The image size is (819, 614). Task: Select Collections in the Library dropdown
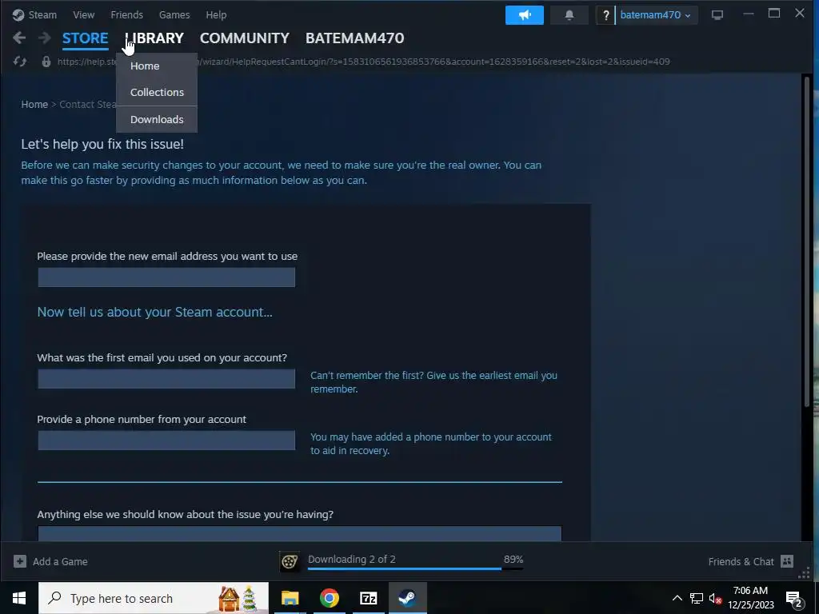(x=157, y=92)
